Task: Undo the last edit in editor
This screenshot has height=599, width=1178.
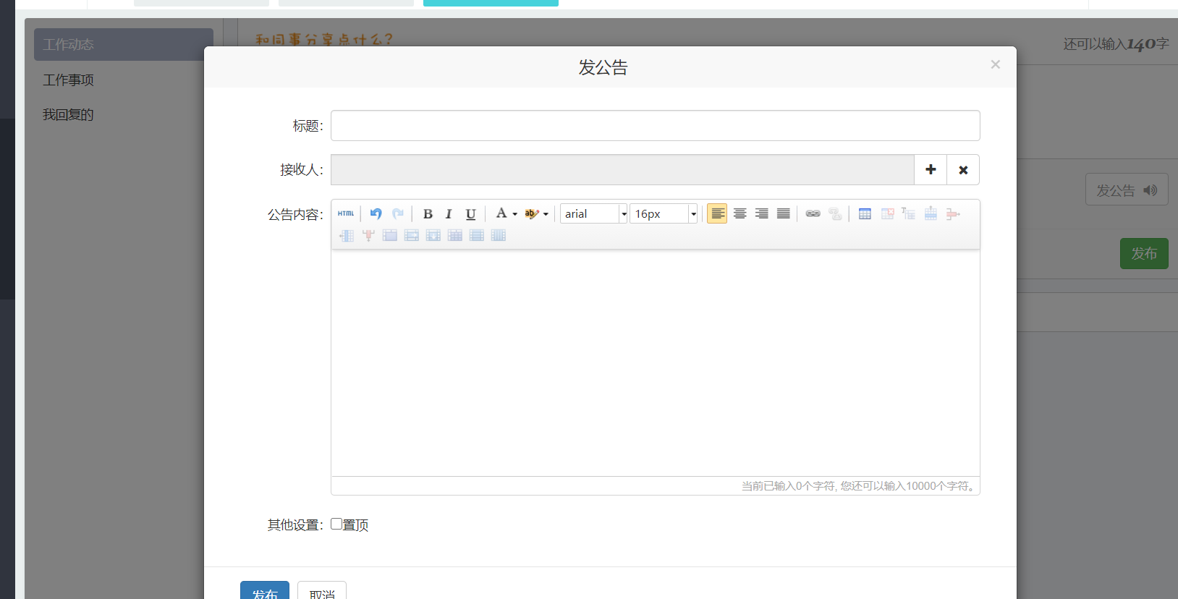Action: click(x=376, y=213)
